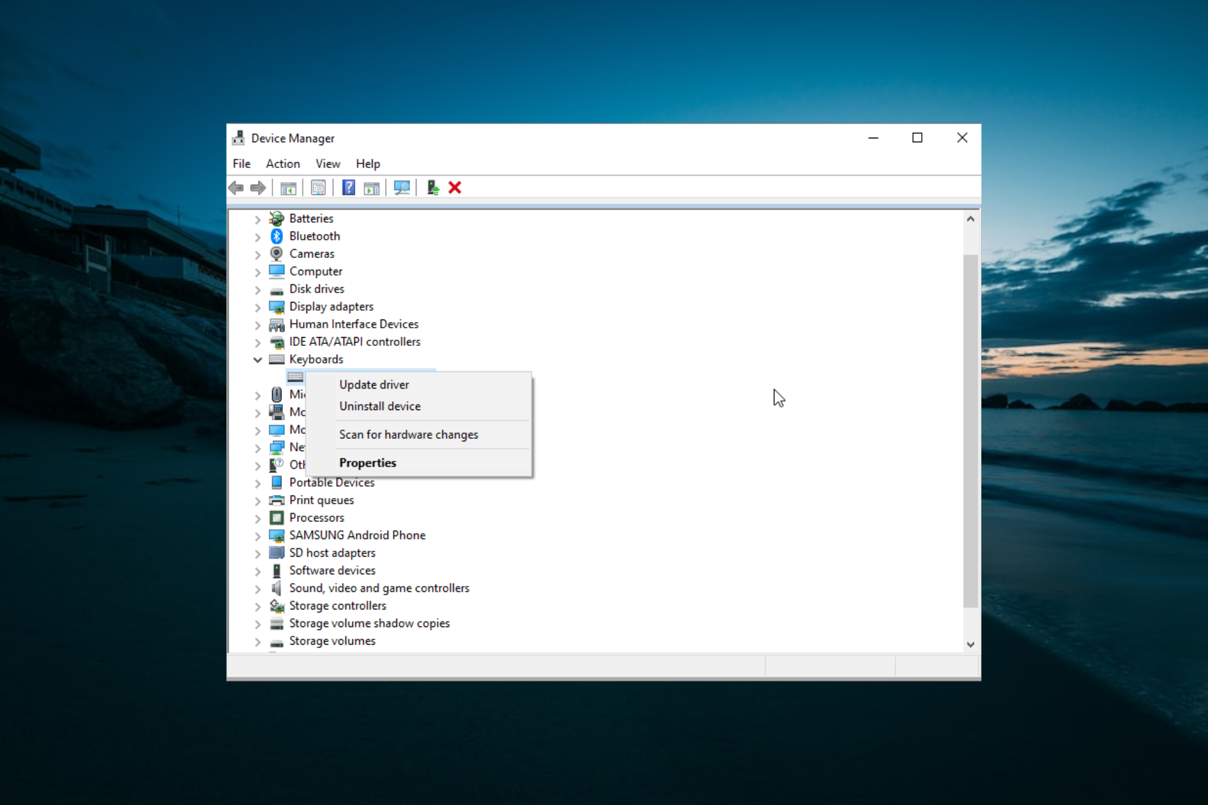Select the Computer row label
Image resolution: width=1208 pixels, height=805 pixels.
coord(316,271)
